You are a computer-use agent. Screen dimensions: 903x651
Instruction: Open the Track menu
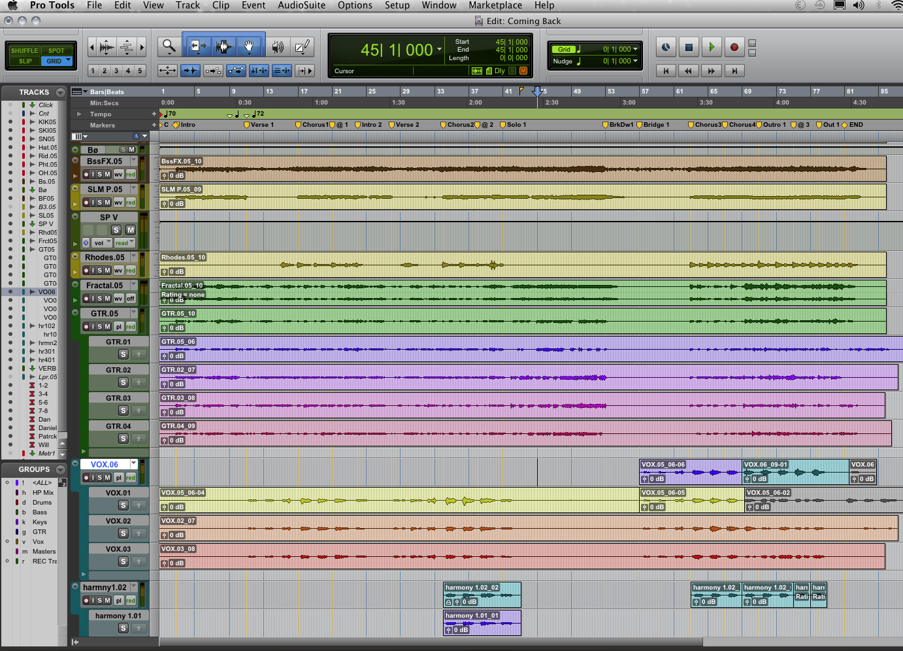(x=188, y=5)
